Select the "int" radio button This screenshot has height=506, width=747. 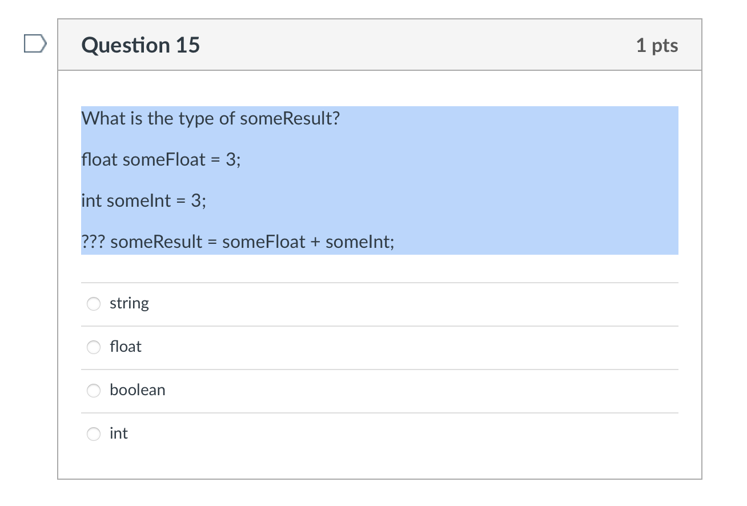(94, 434)
